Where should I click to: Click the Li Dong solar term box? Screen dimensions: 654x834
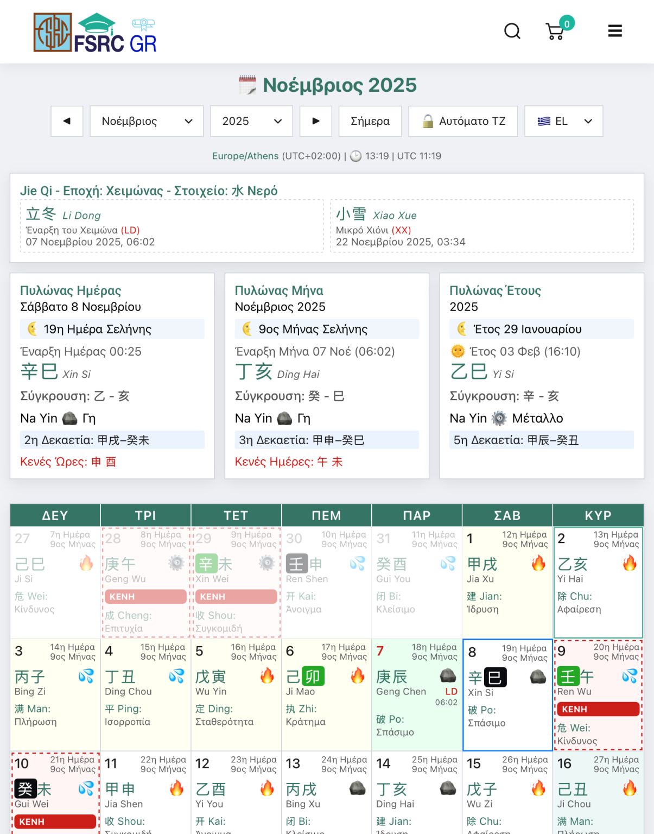(172, 226)
